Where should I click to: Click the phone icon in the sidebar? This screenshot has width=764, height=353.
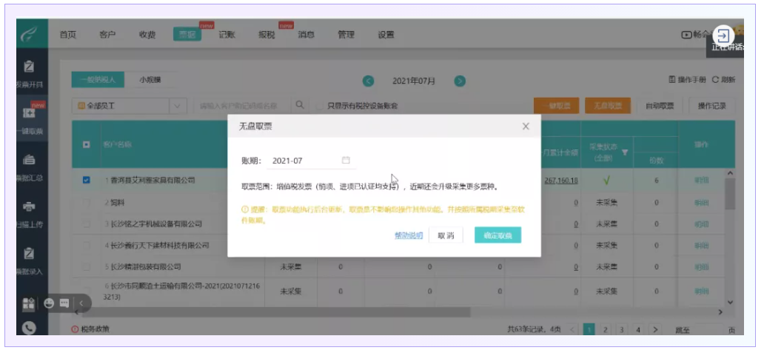click(x=30, y=330)
